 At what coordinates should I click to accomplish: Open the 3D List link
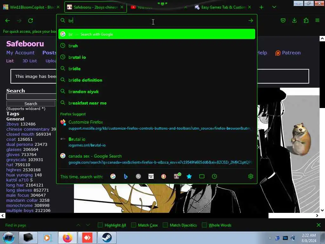30,61
